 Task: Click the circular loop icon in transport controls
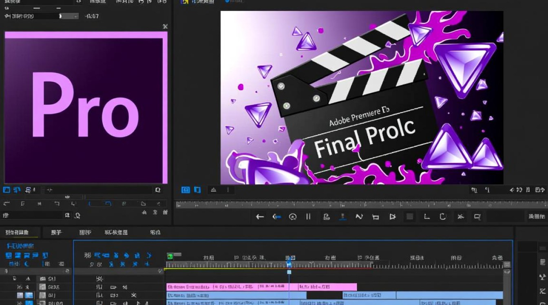pyautogui.click(x=292, y=217)
